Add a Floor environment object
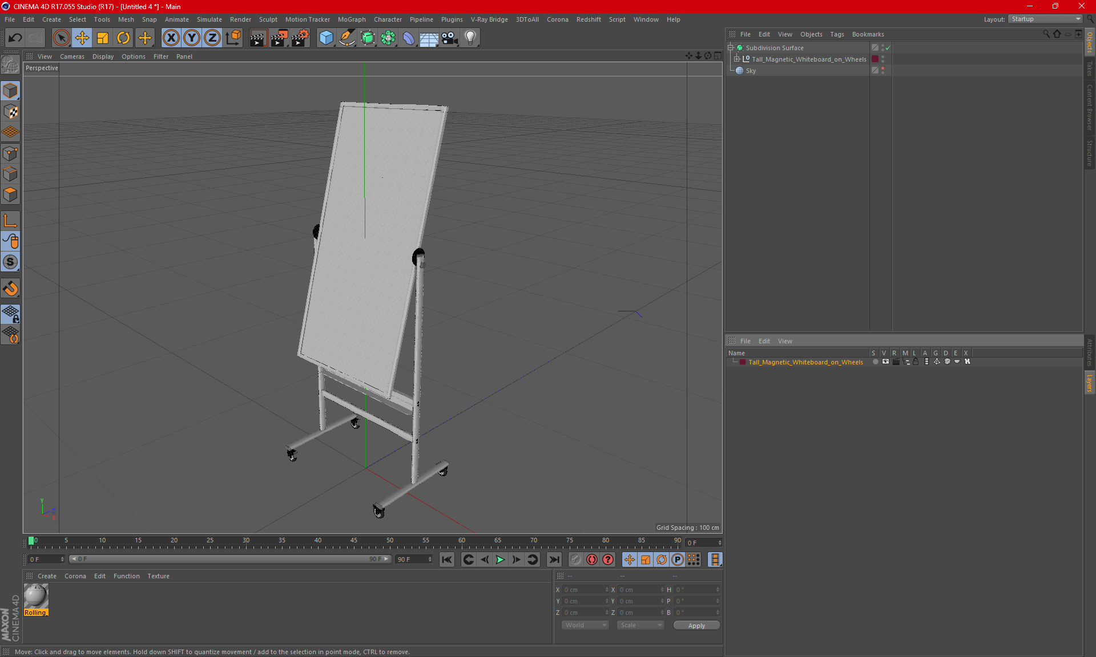1096x657 pixels. pos(429,38)
